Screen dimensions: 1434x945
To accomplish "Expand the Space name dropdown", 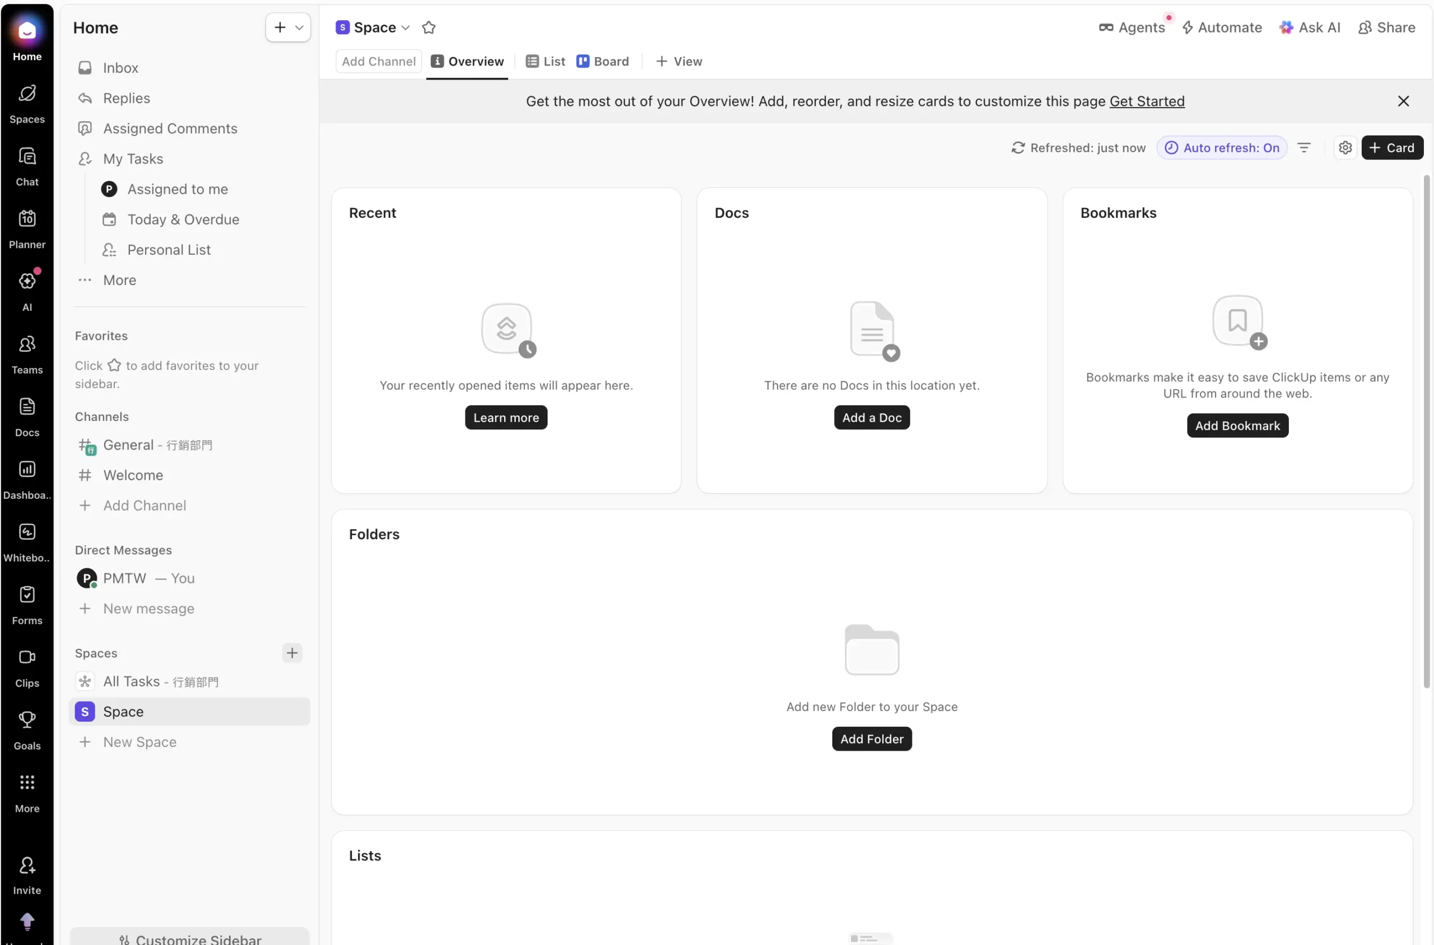I will (407, 27).
